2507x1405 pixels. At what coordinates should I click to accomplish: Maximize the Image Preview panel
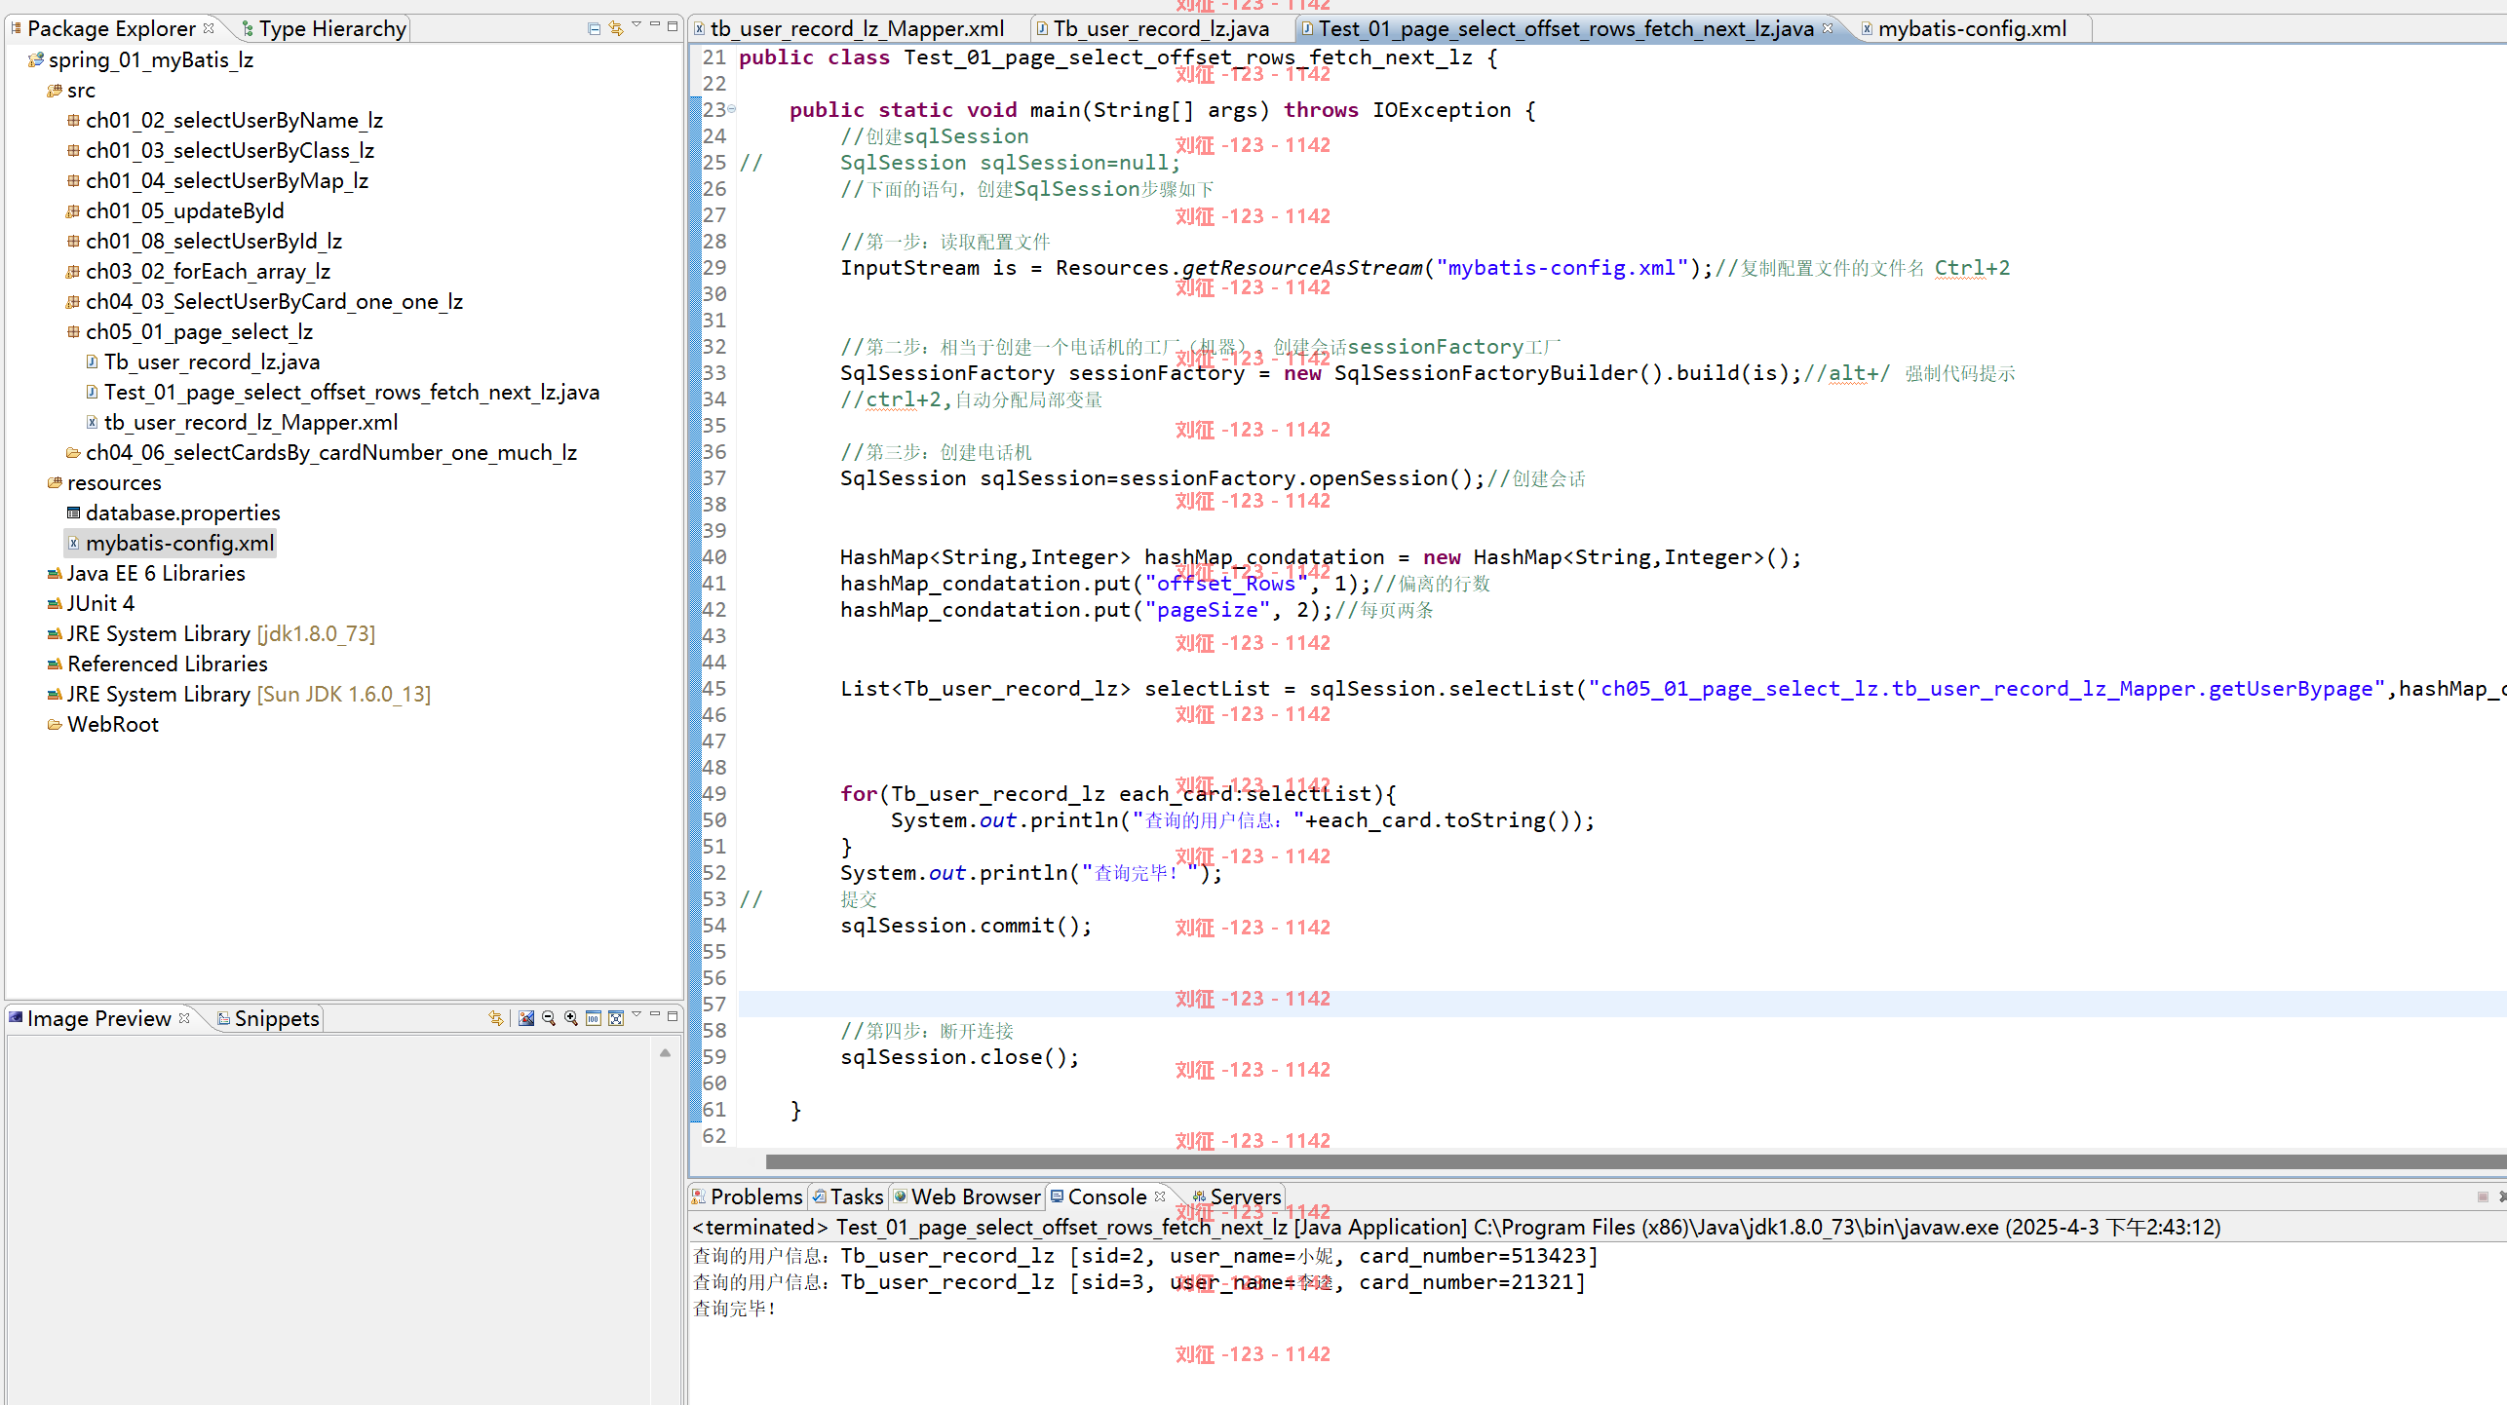click(673, 1015)
